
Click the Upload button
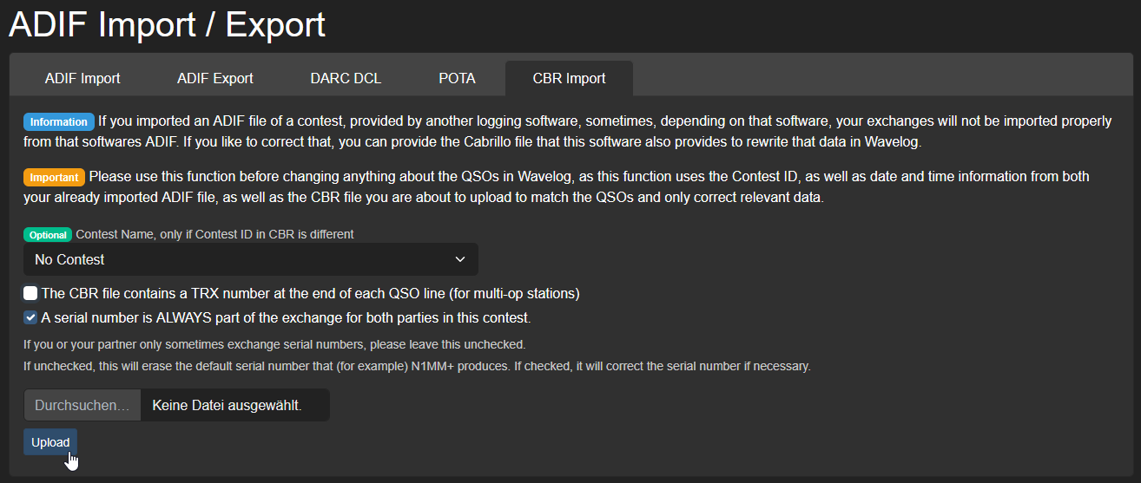[50, 442]
